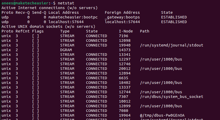
Task: Click the "Active Internet connections" heading
Action: tap(50, 8)
